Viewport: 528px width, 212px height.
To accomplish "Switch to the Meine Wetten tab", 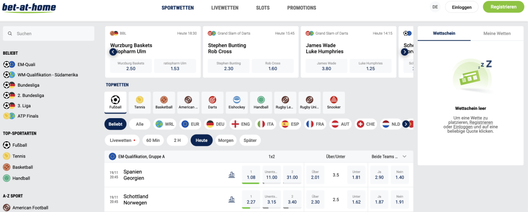I will (497, 34).
